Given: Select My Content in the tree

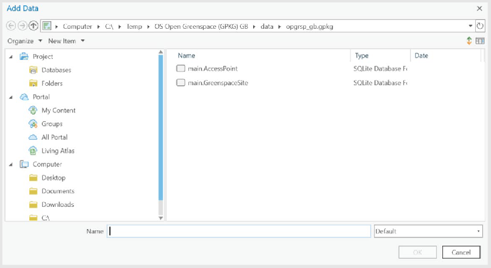Looking at the screenshot, I should pos(59,110).
